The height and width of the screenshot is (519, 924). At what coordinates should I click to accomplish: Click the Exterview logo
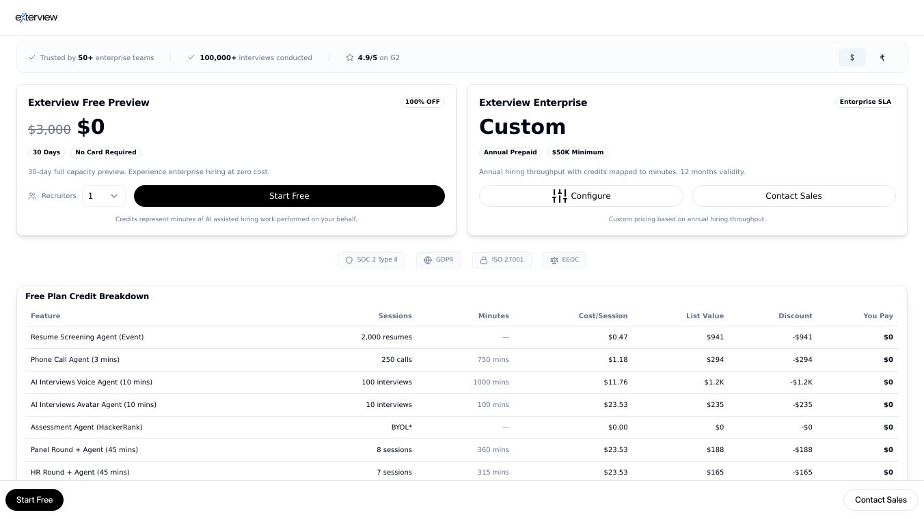click(36, 17)
